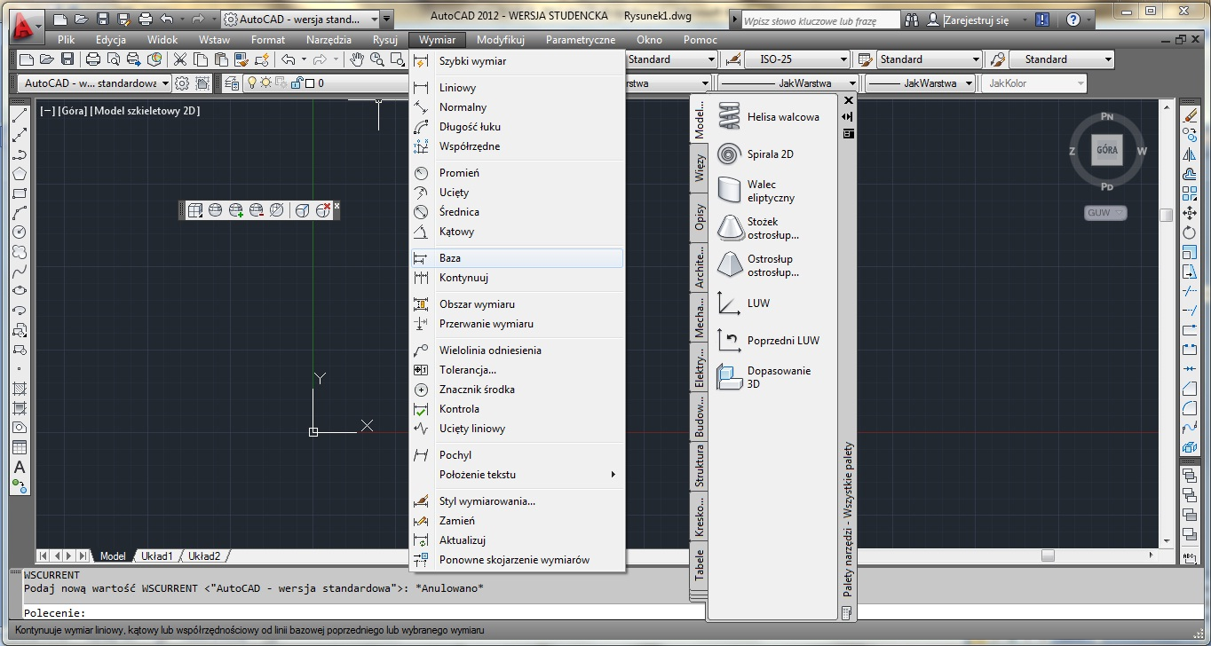
Task: Select the Rectangle draw tool
Action: 20,193
